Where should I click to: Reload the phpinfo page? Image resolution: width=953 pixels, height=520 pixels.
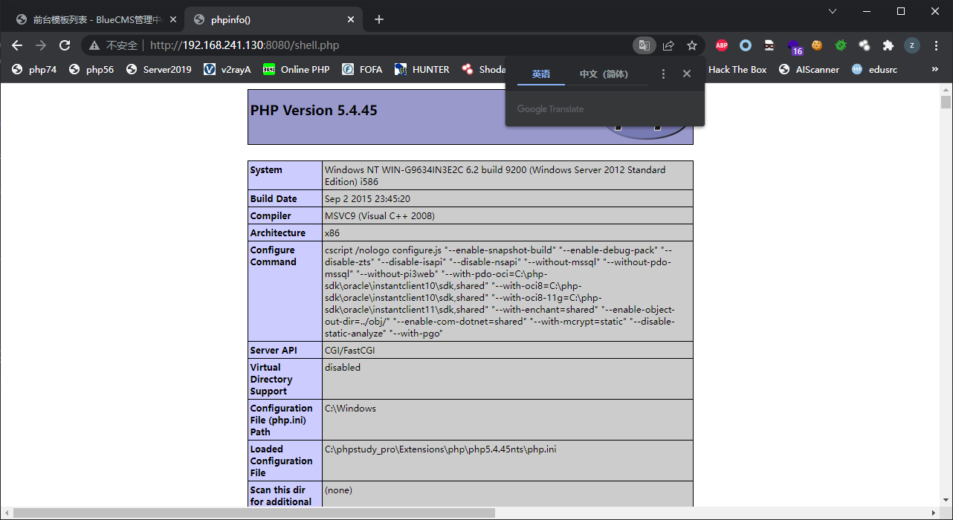tap(65, 45)
